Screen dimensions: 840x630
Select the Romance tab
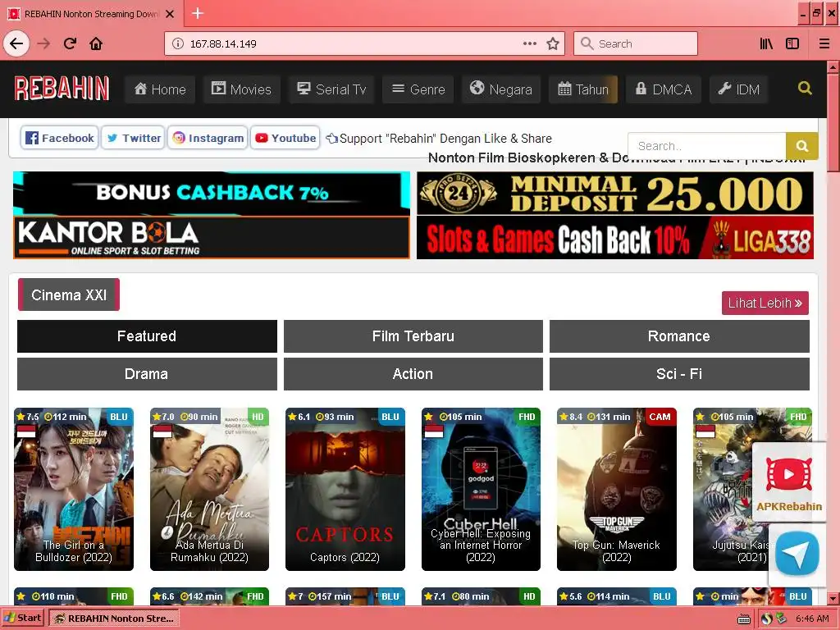(679, 336)
